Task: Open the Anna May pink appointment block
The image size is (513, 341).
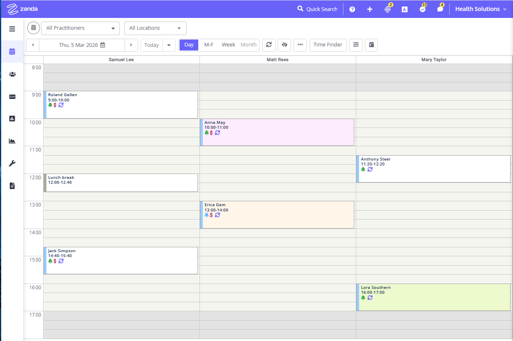Action: (277, 132)
